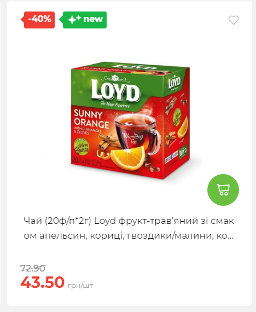Click The Magic Experience tagline on the box
This screenshot has width=256, height=312.
point(115,105)
